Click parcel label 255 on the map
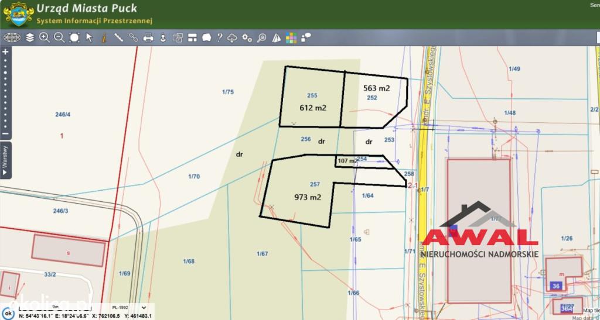The height and width of the screenshot is (320, 600). (x=312, y=95)
